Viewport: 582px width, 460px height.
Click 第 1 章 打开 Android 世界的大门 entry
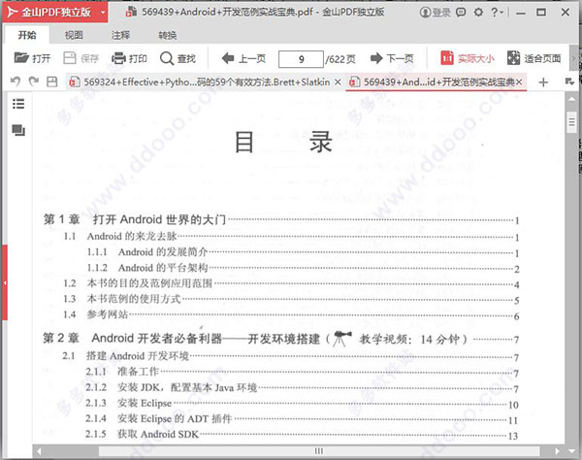[x=280, y=219]
